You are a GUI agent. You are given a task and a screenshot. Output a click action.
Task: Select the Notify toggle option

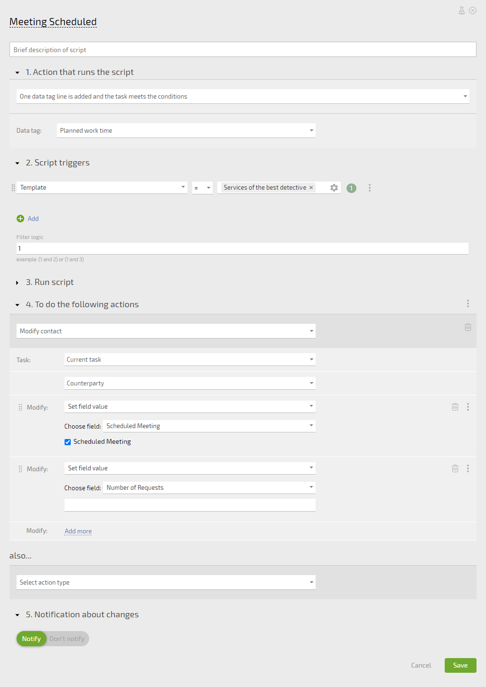31,639
